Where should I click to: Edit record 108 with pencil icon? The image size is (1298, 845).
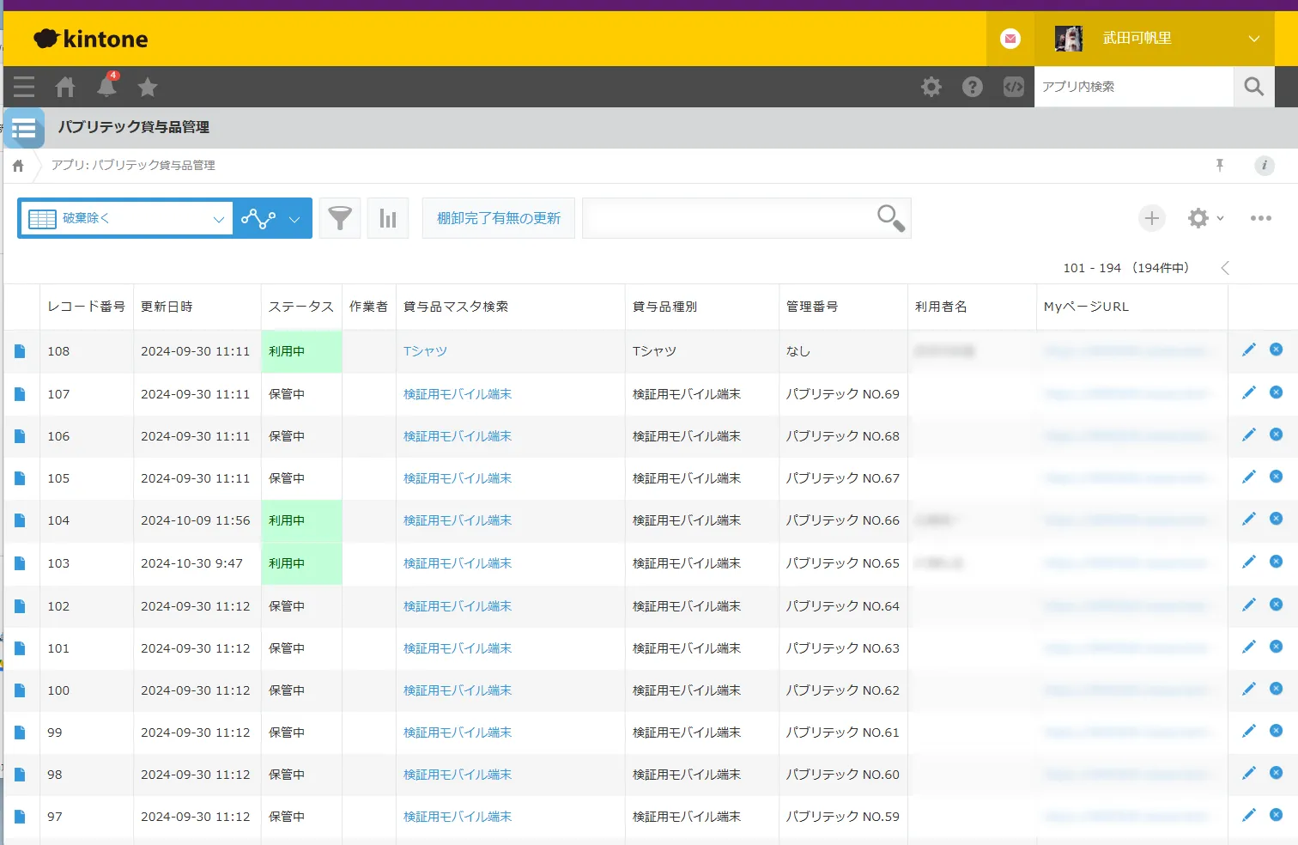click(x=1248, y=350)
